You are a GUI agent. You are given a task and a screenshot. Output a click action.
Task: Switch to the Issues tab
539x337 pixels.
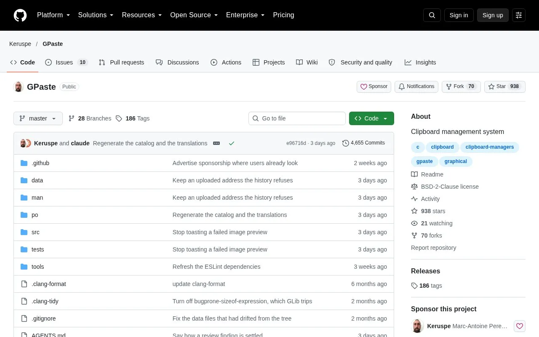pos(66,62)
